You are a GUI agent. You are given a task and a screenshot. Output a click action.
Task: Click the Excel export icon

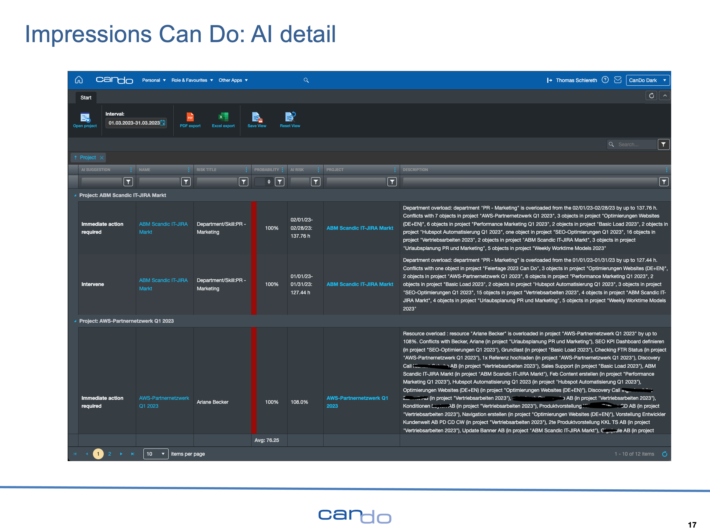pos(223,120)
